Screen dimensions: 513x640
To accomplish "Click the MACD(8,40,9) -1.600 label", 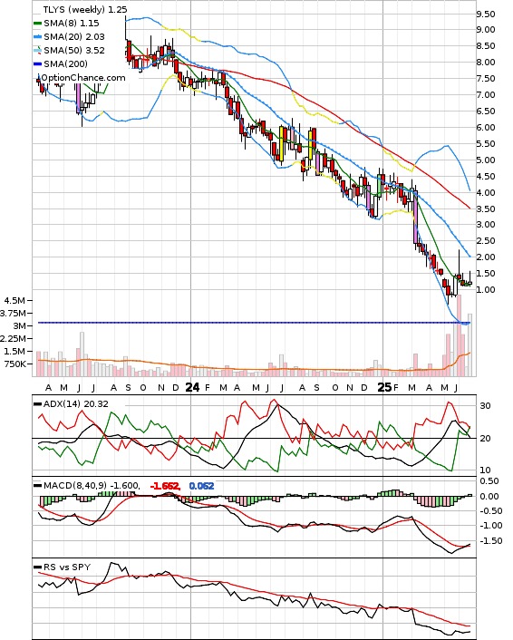I will click(92, 486).
